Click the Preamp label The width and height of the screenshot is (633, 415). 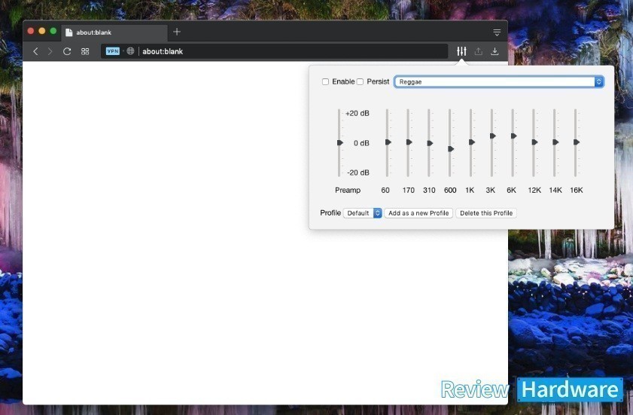pos(348,190)
